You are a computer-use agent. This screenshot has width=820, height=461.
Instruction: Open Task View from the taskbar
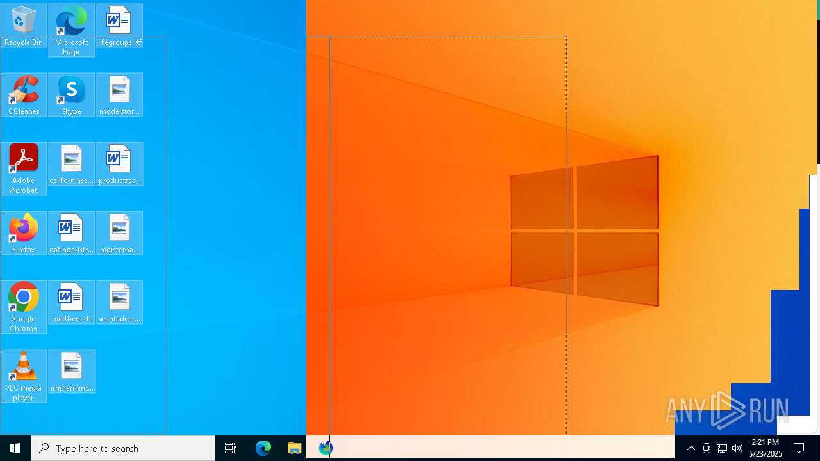(231, 448)
